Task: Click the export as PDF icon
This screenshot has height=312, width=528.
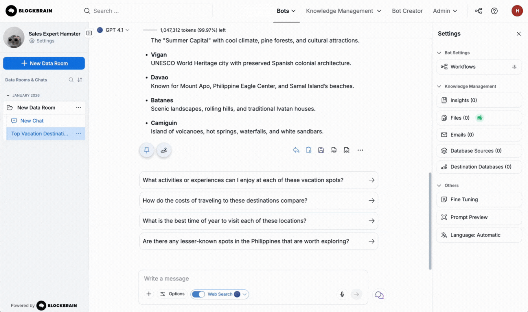Action: coord(334,150)
